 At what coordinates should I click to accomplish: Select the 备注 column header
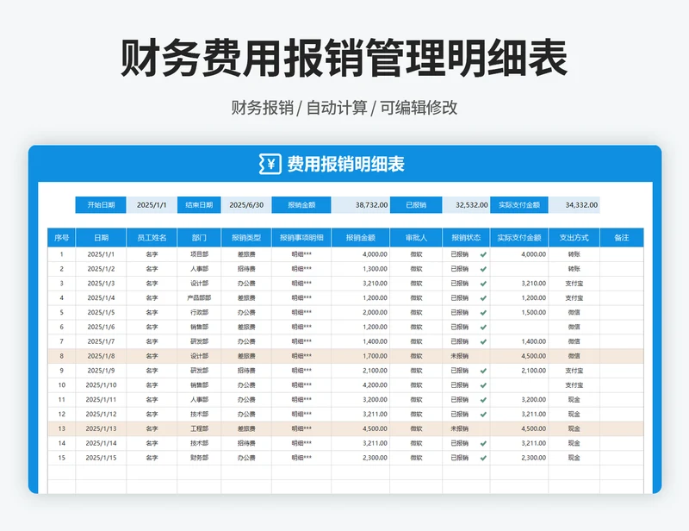[622, 238]
